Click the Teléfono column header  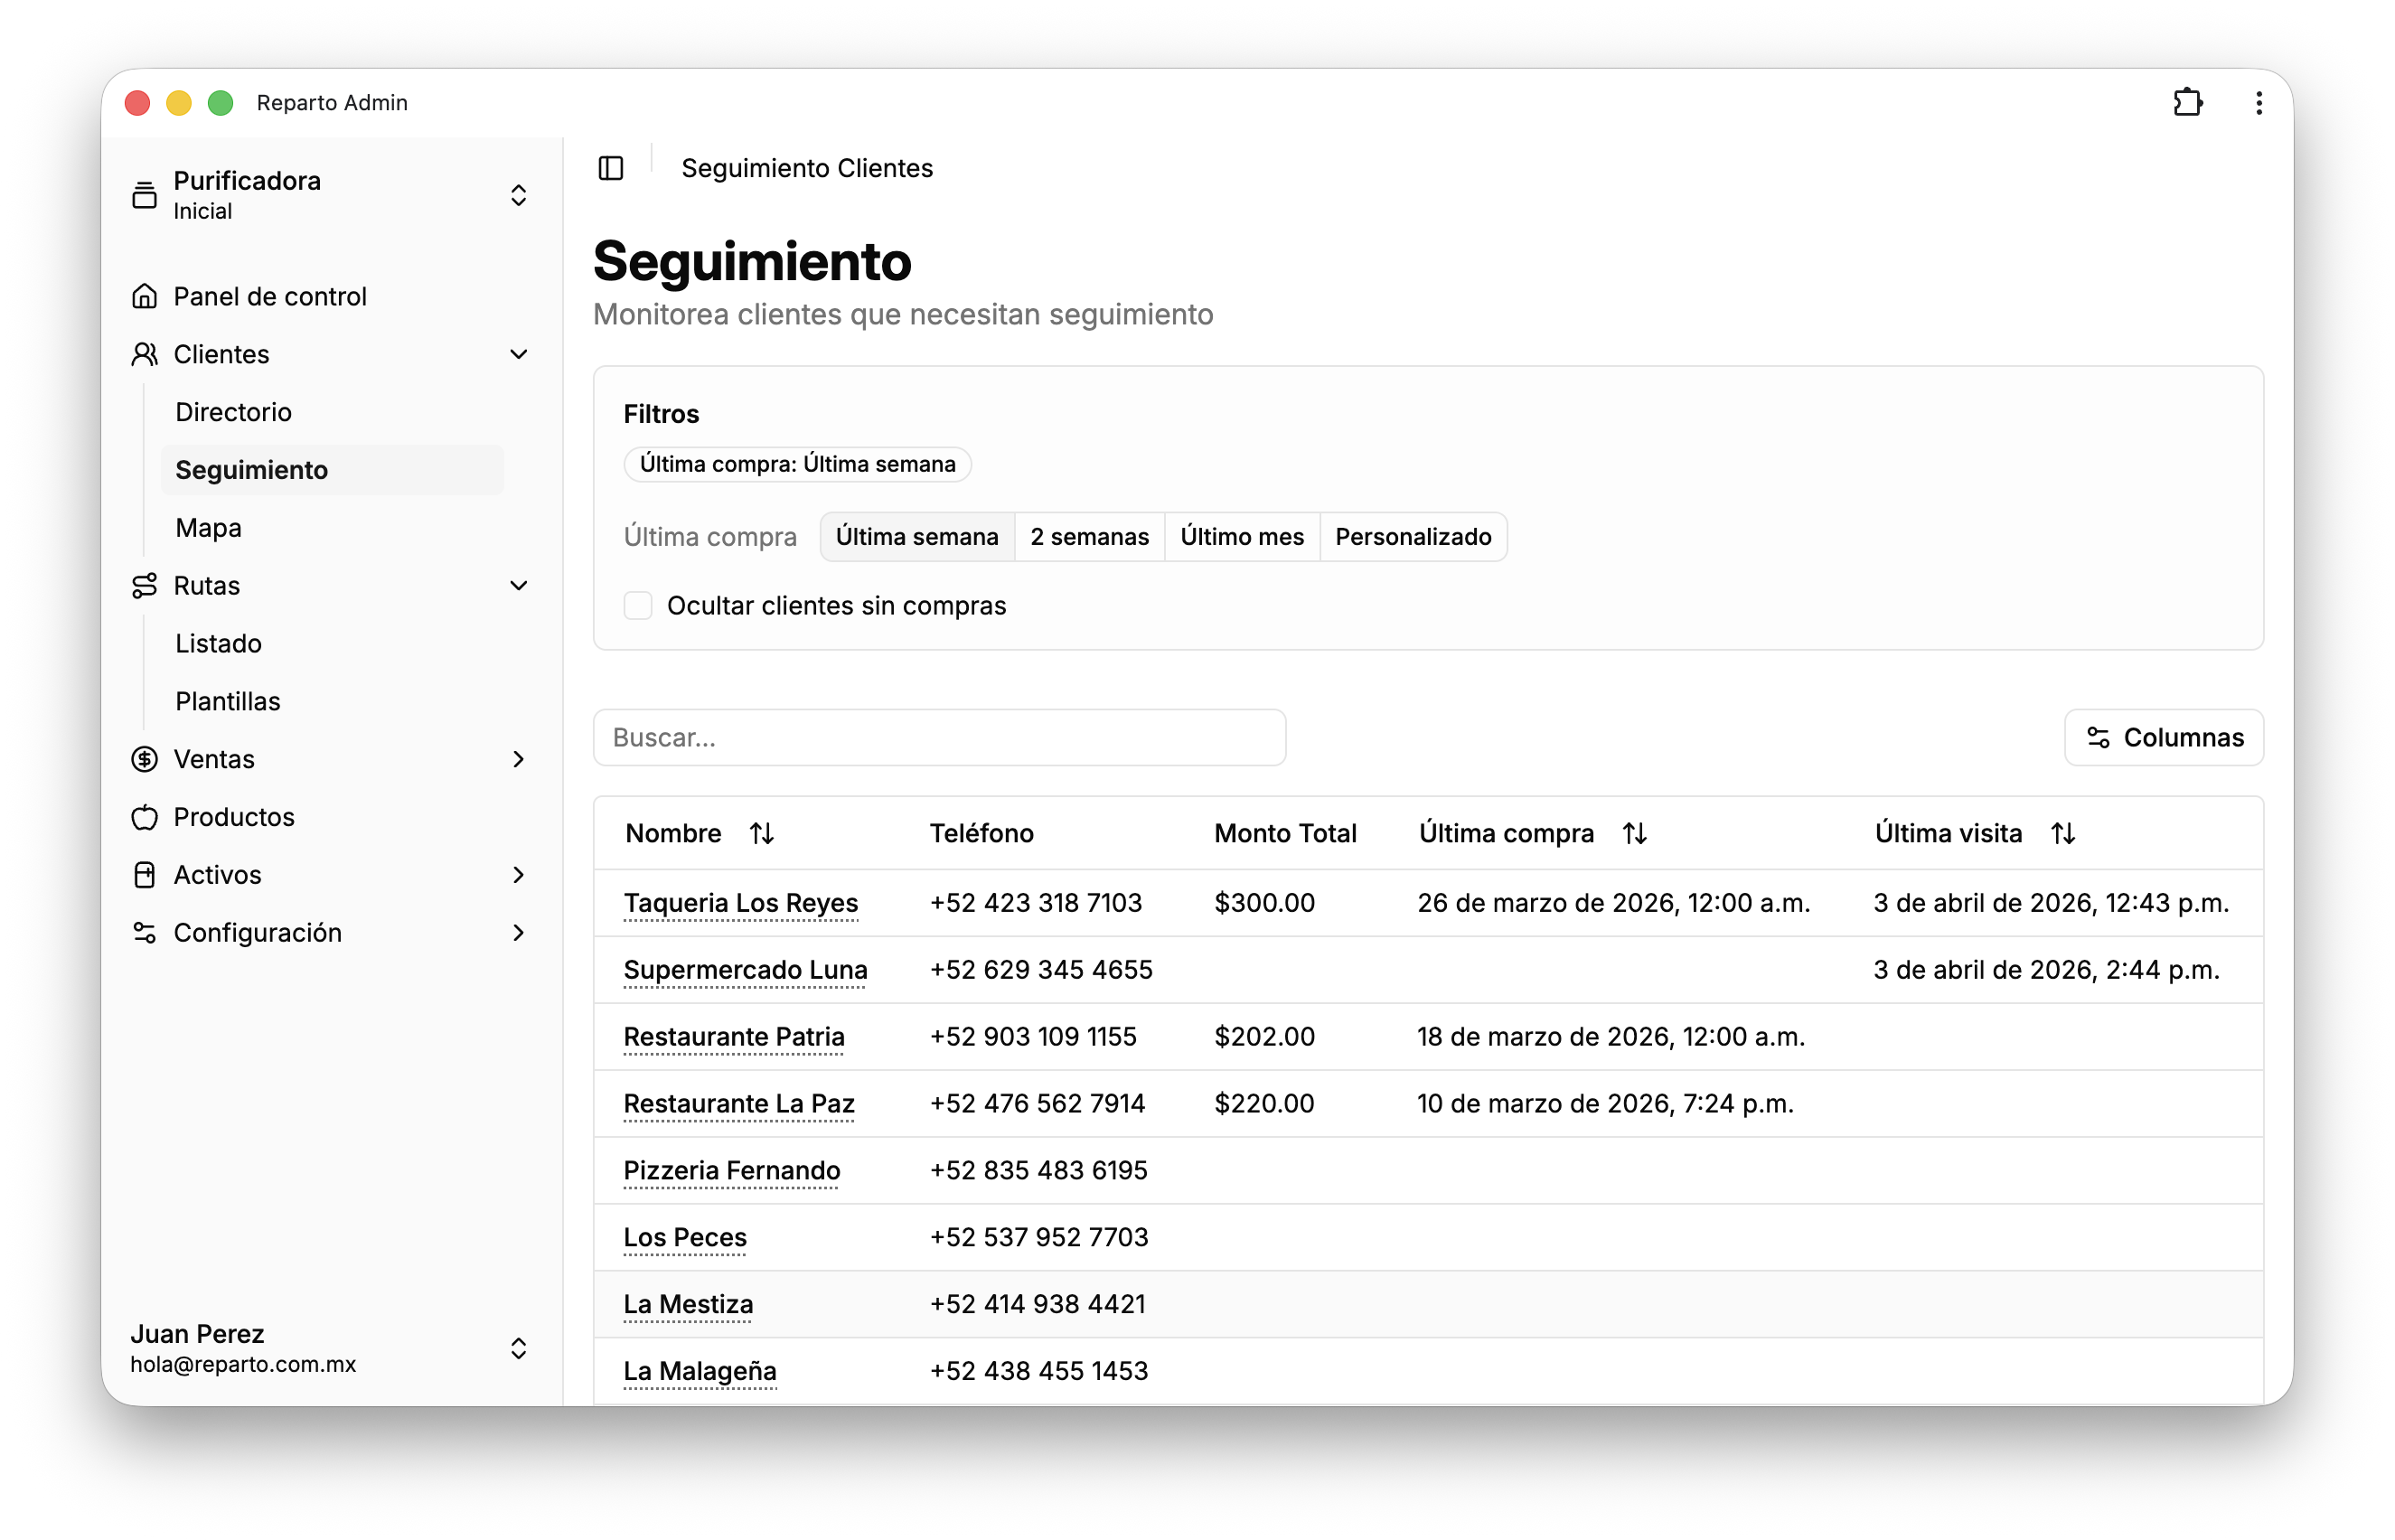click(x=981, y=833)
